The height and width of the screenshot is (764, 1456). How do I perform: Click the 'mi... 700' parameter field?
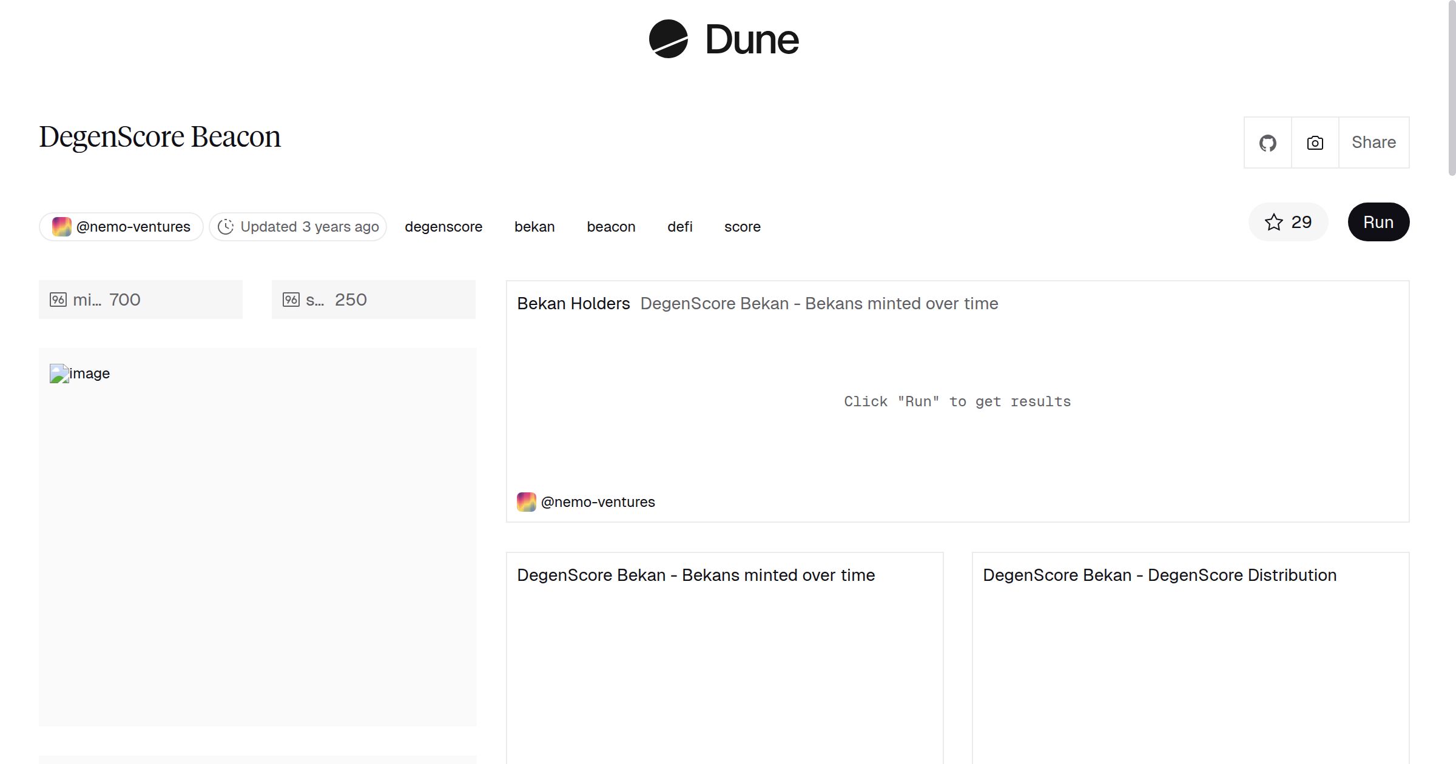click(140, 299)
